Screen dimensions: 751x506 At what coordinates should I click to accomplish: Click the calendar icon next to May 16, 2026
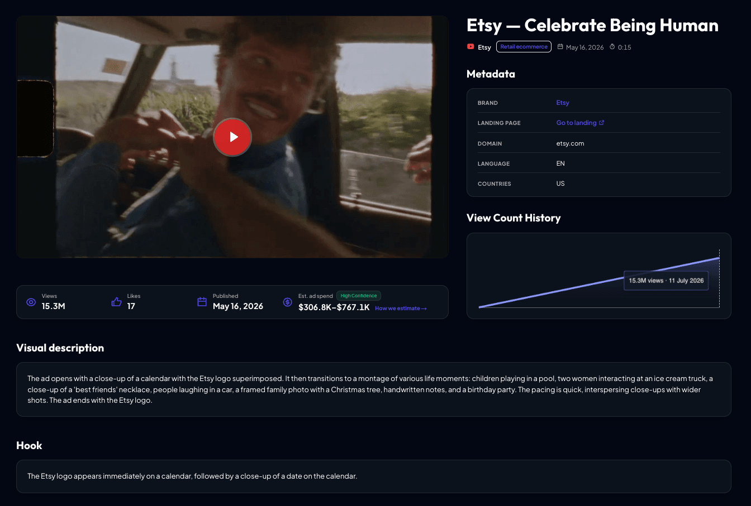tap(560, 47)
